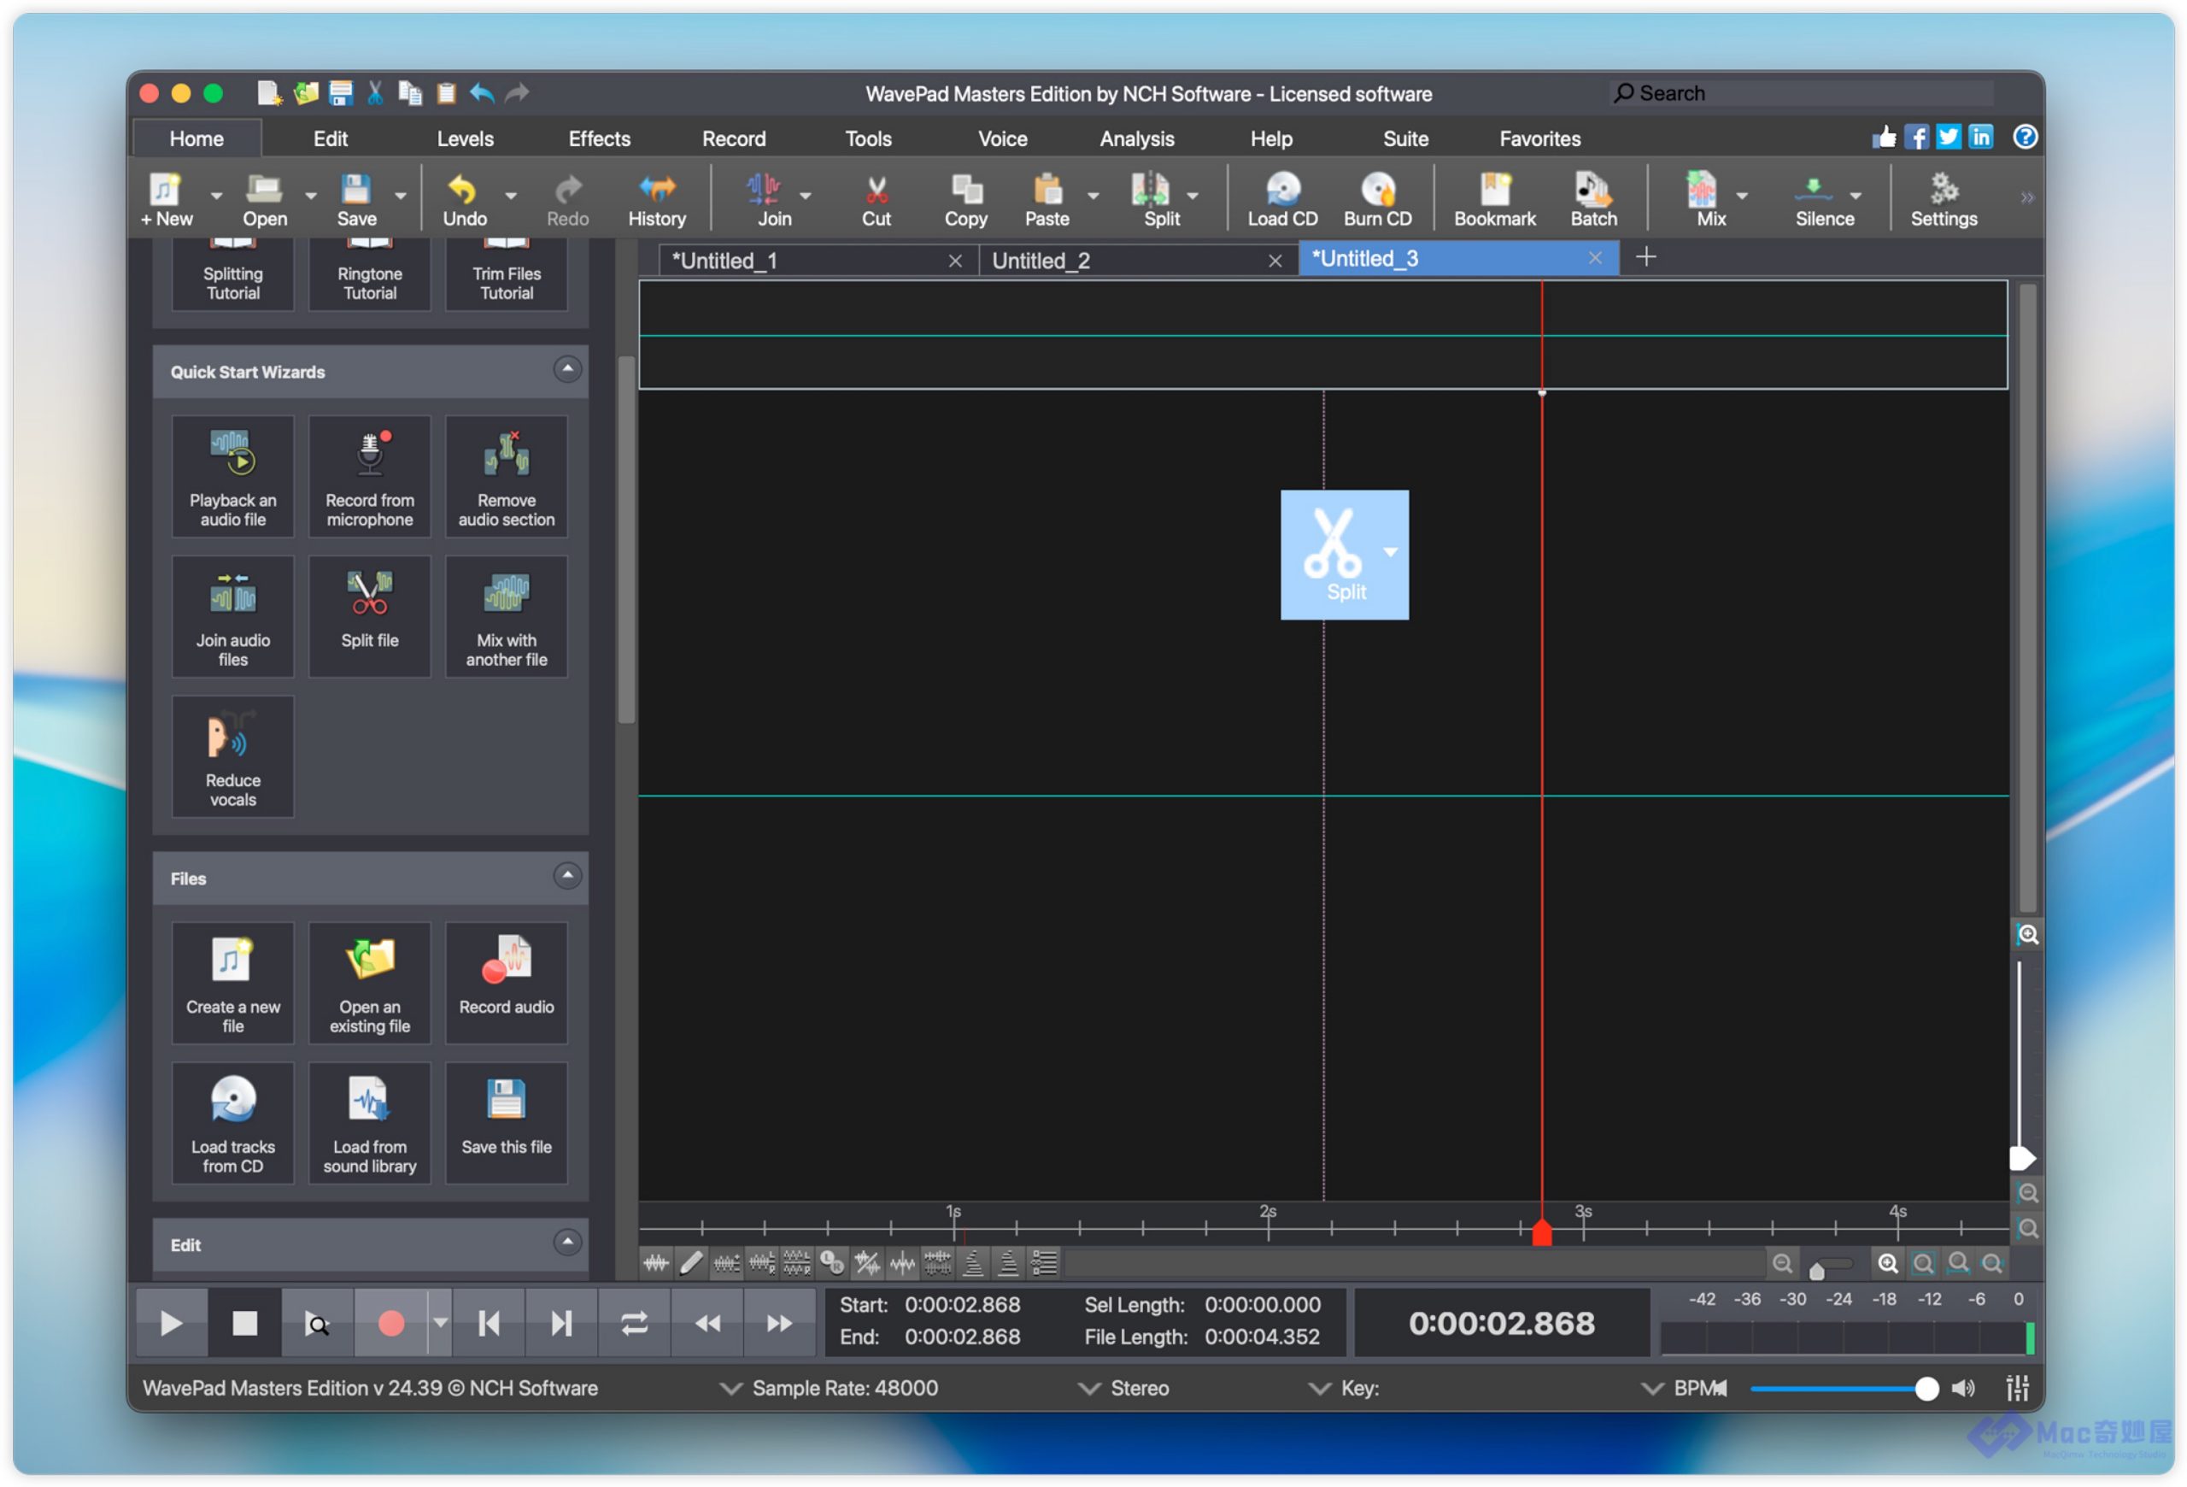The width and height of the screenshot is (2187, 1487).
Task: Open the Twitter share icon
Action: coord(1948,138)
